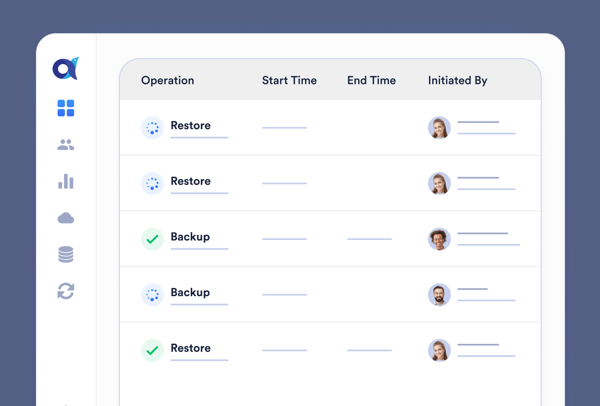Sort by the Start Time column header
600x406 pixels.
289,80
